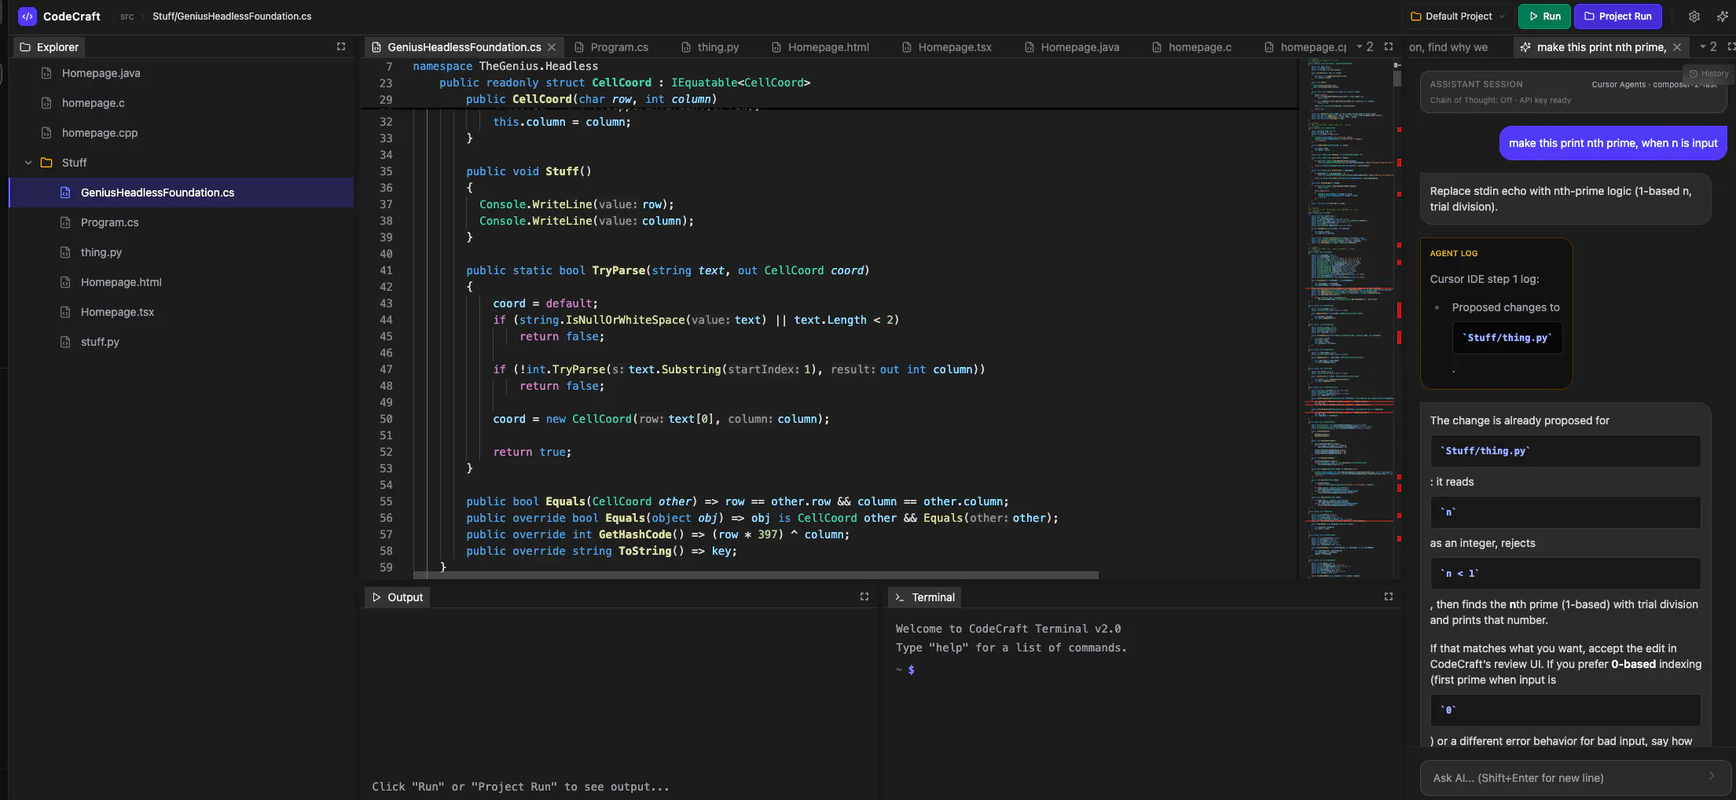Click the Project Run button
Screen dimensions: 1736x800
(1617, 17)
